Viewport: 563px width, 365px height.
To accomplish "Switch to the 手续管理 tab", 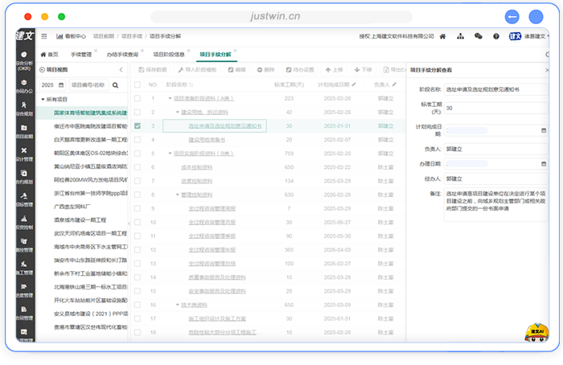I will pos(81,54).
